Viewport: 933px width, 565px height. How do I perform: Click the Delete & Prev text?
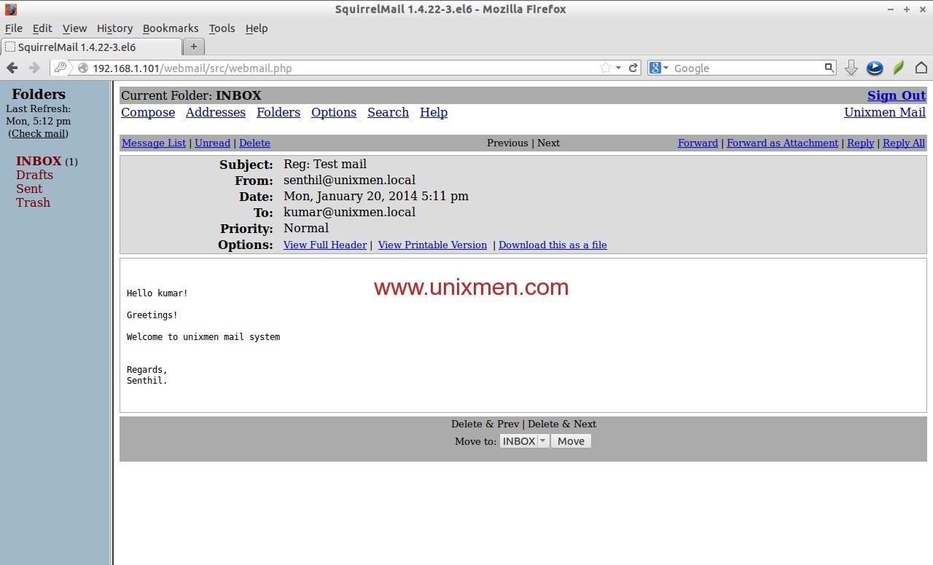[x=485, y=424]
